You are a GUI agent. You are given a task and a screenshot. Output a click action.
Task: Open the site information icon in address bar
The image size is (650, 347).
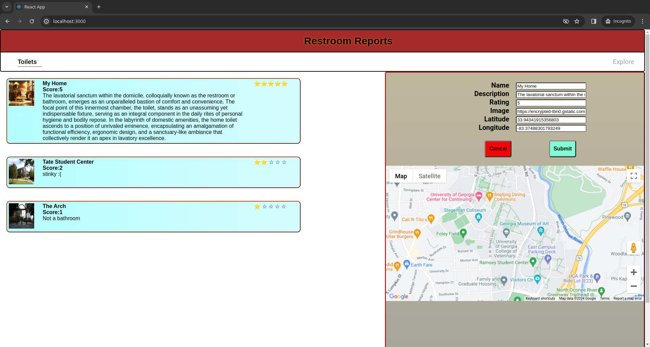(46, 21)
